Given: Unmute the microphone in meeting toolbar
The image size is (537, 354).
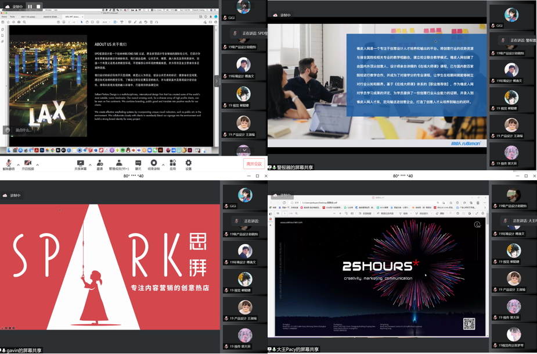Looking at the screenshot, I should [8, 165].
